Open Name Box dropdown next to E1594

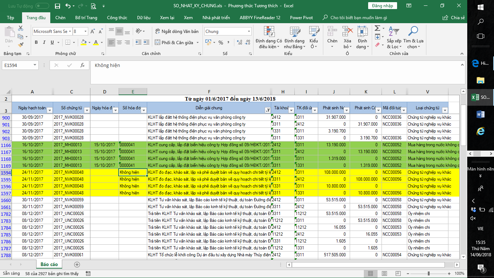point(35,65)
